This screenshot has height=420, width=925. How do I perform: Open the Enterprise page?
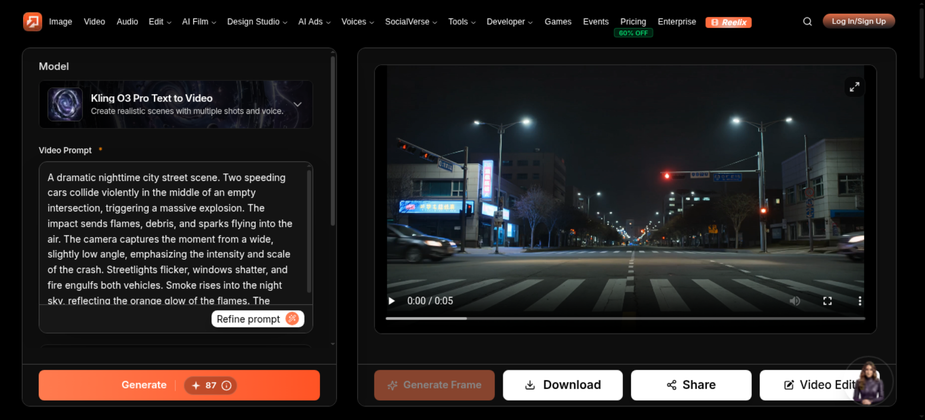click(x=677, y=22)
